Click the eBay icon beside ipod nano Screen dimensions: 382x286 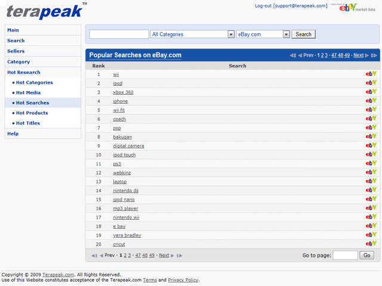(371, 199)
